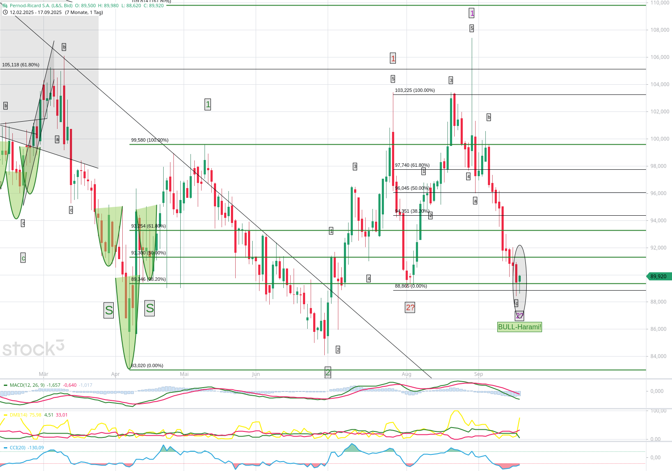Viewport: 672px width, 471px height.
Task: Click the stock3 watermark logo
Action: coord(33,348)
